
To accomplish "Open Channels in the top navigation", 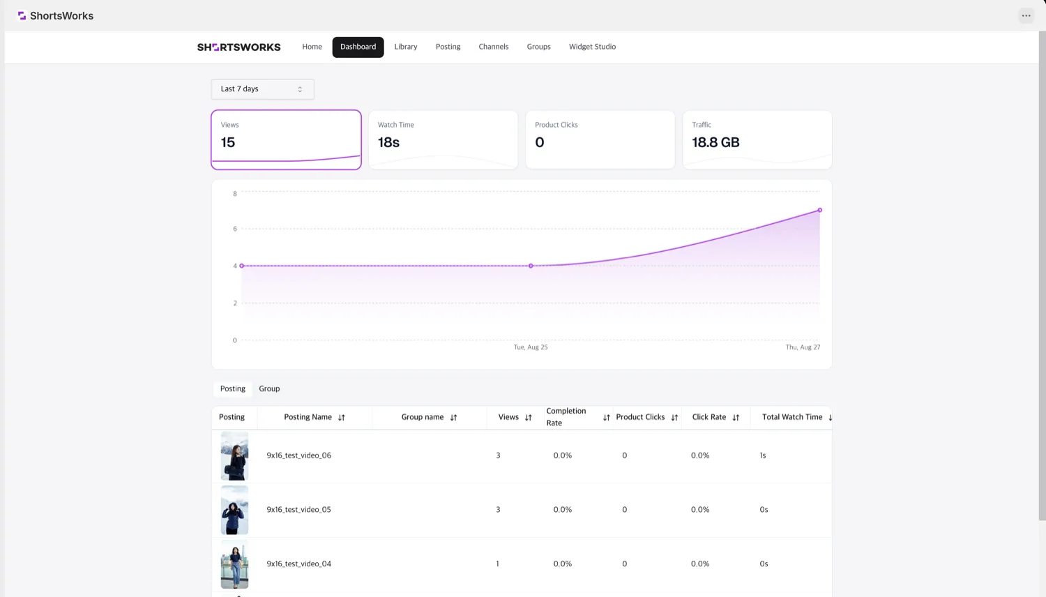I will pos(494,47).
